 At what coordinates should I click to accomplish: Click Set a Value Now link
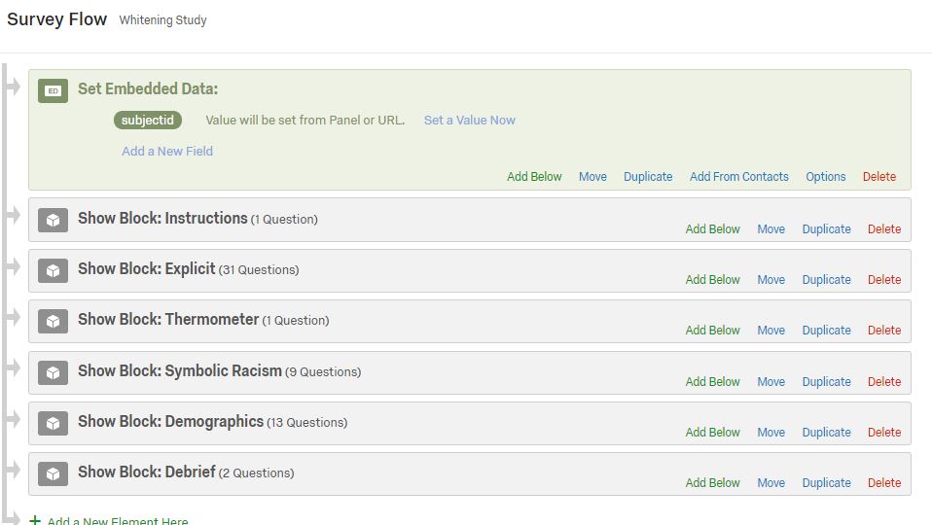tap(470, 120)
